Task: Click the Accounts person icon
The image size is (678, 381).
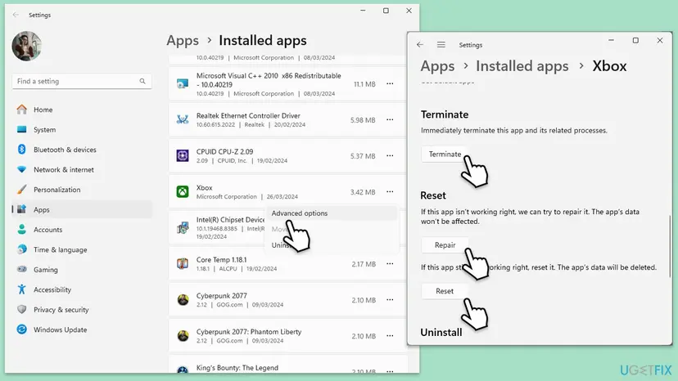Action: [21, 230]
